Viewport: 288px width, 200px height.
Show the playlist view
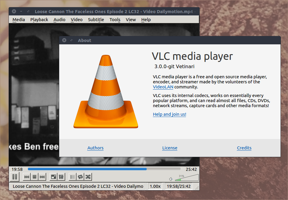pos(72,177)
